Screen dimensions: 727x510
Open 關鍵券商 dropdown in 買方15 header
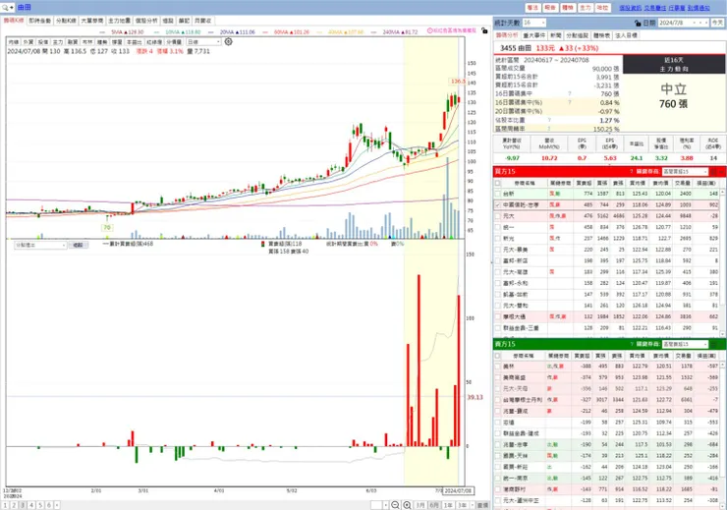click(685, 172)
